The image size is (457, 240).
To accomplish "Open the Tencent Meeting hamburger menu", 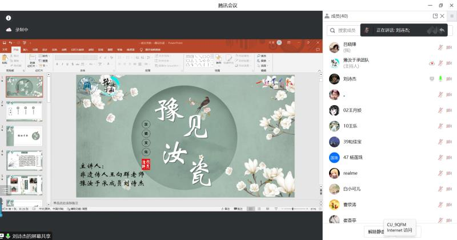I will pos(451,16).
